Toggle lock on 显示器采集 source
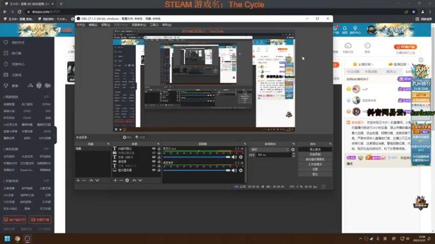Screen dimensions: 435x244 pos(159,170)
